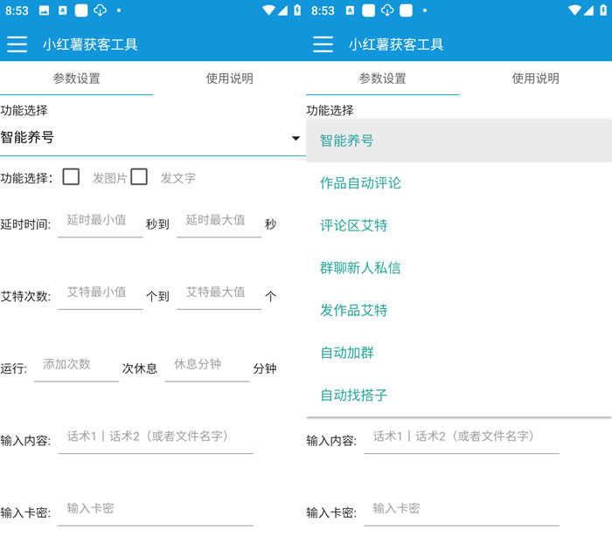Screen dimensions: 612x543
Task: Select 作品自动评论 from the dropdown list
Action: (x=360, y=182)
